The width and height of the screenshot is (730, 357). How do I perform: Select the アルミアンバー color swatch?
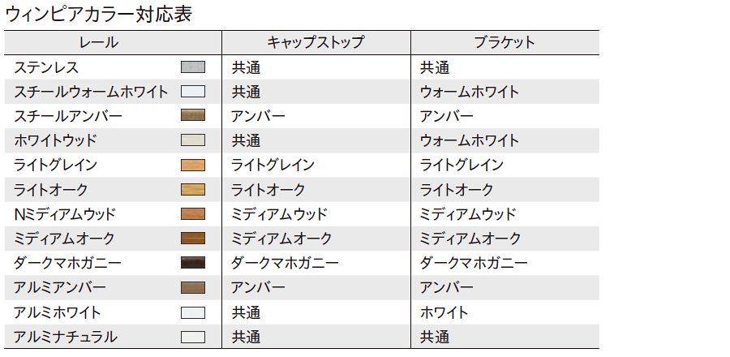[193, 287]
